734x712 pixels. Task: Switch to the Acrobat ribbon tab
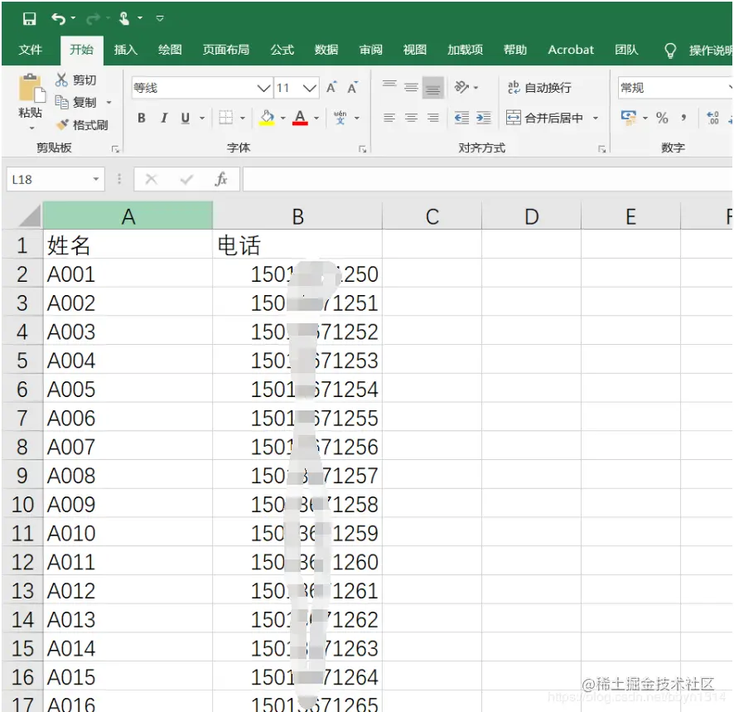[571, 50]
